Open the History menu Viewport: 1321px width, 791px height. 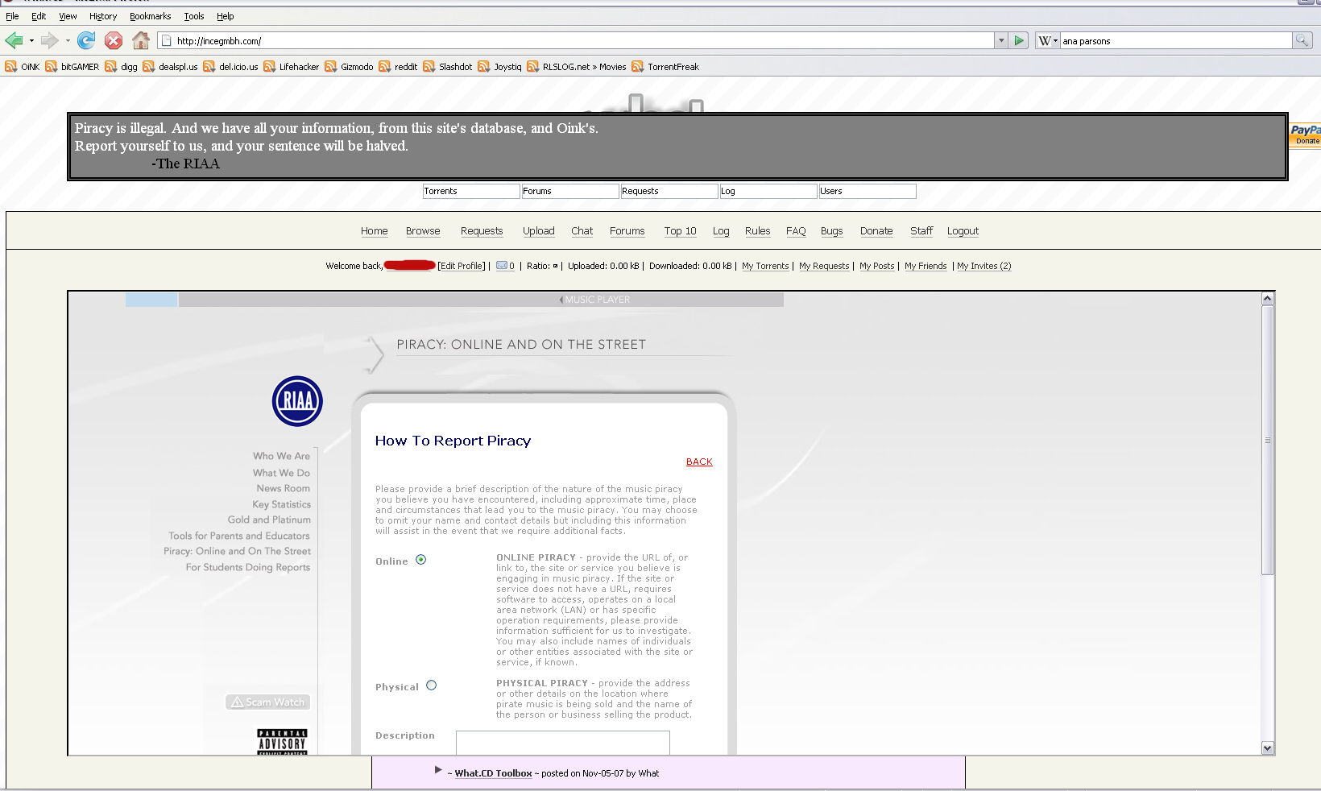[103, 16]
